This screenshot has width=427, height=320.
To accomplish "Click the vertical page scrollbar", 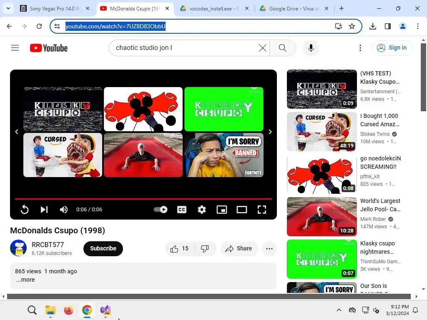I will pos(423,77).
